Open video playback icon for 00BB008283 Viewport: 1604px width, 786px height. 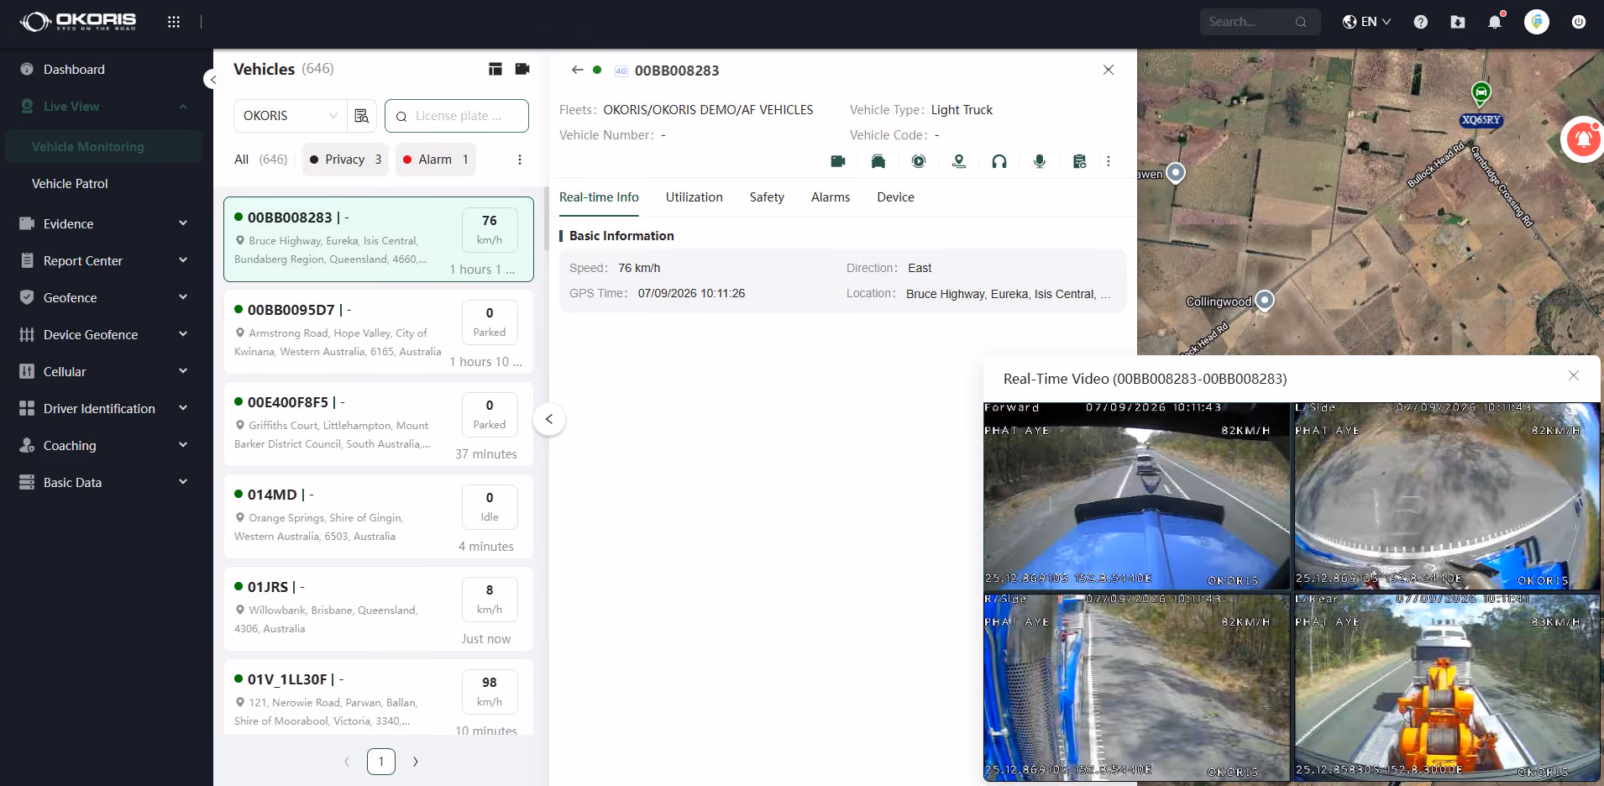click(x=919, y=161)
